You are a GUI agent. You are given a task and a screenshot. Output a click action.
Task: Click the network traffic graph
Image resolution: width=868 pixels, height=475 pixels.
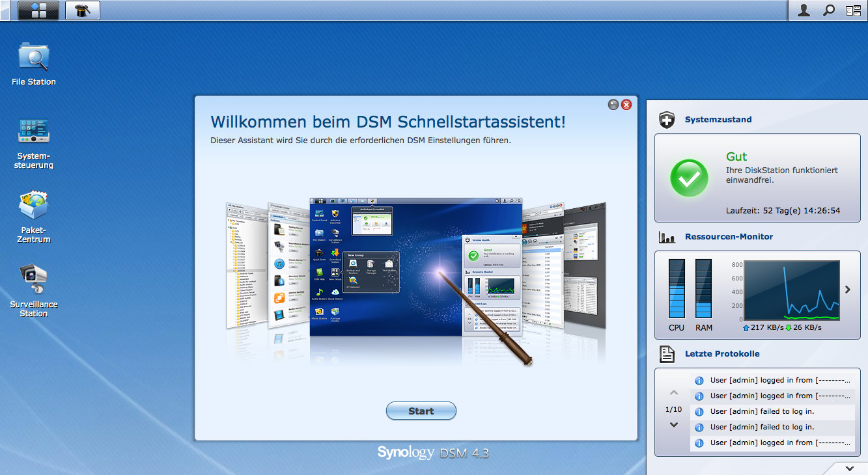pos(792,290)
